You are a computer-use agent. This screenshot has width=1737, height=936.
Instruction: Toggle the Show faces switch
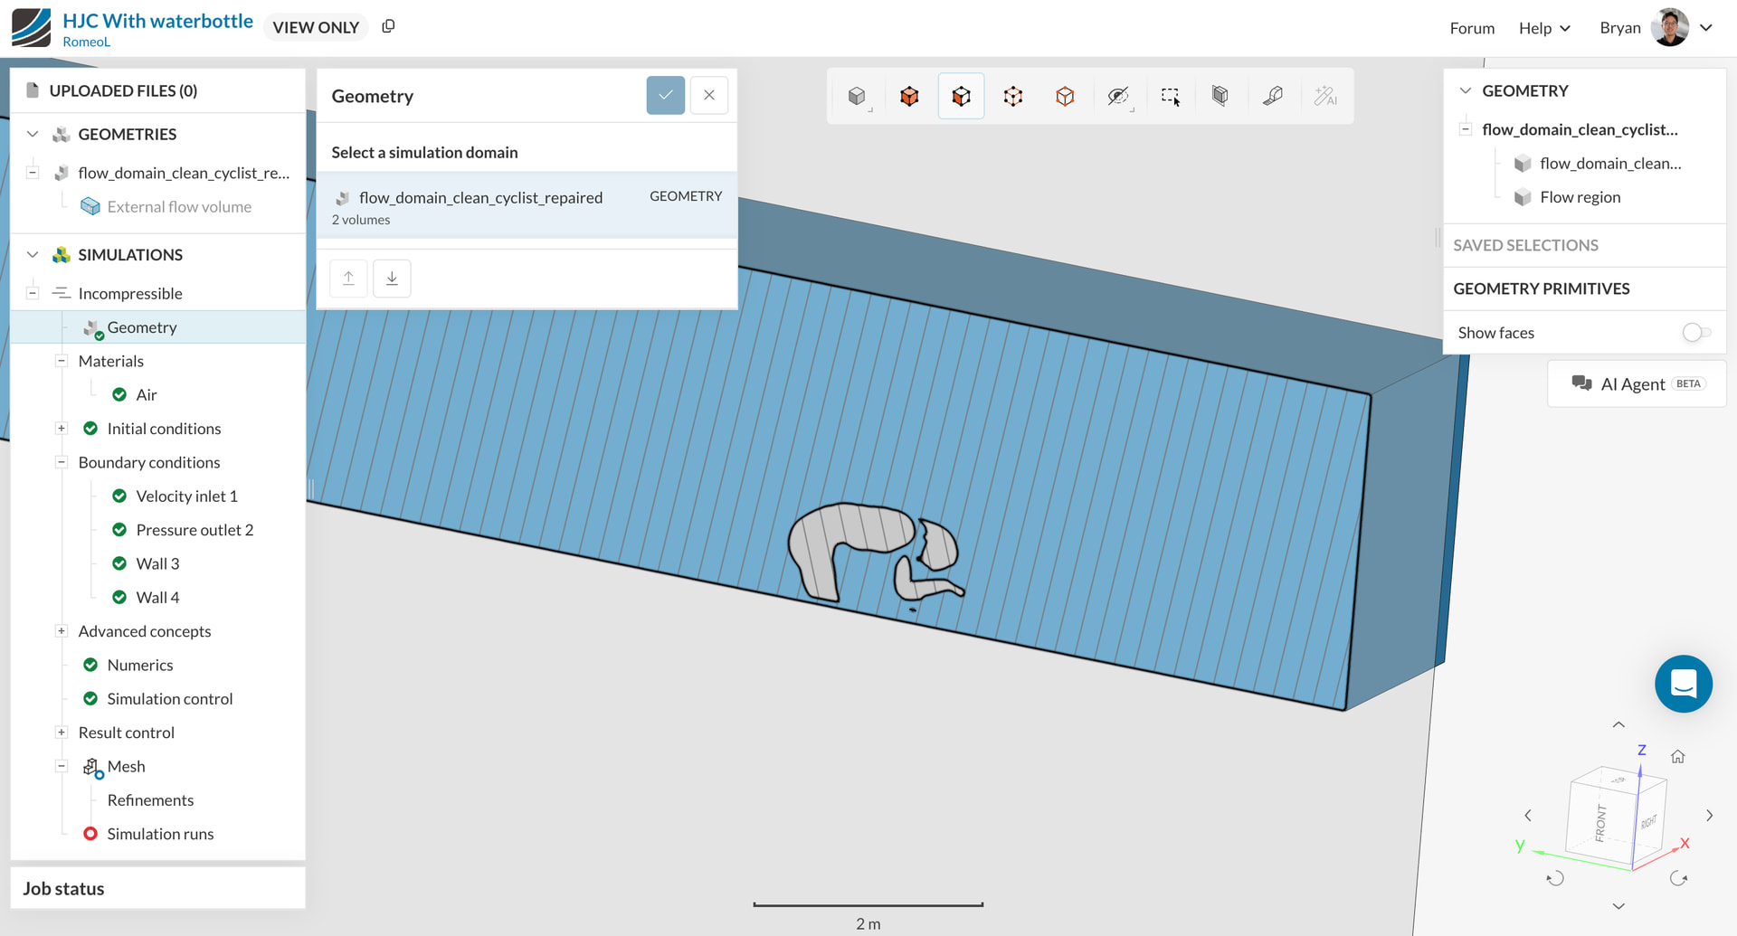pyautogui.click(x=1695, y=333)
